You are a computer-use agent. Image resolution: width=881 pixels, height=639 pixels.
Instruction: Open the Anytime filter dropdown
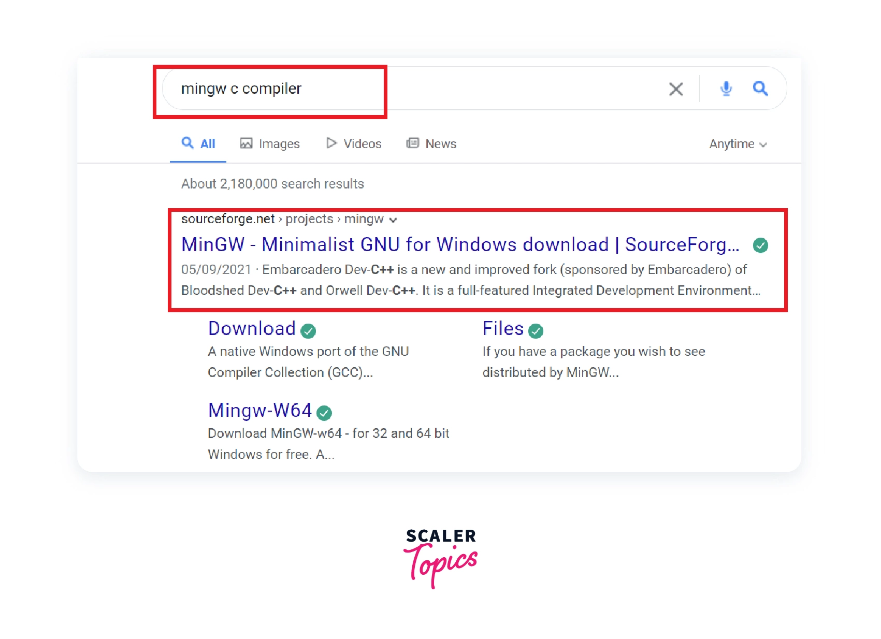[x=738, y=144]
